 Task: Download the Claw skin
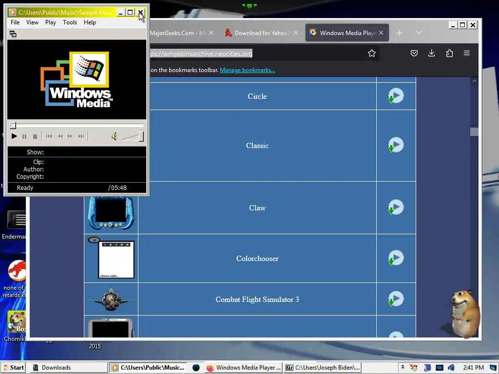pyautogui.click(x=396, y=207)
